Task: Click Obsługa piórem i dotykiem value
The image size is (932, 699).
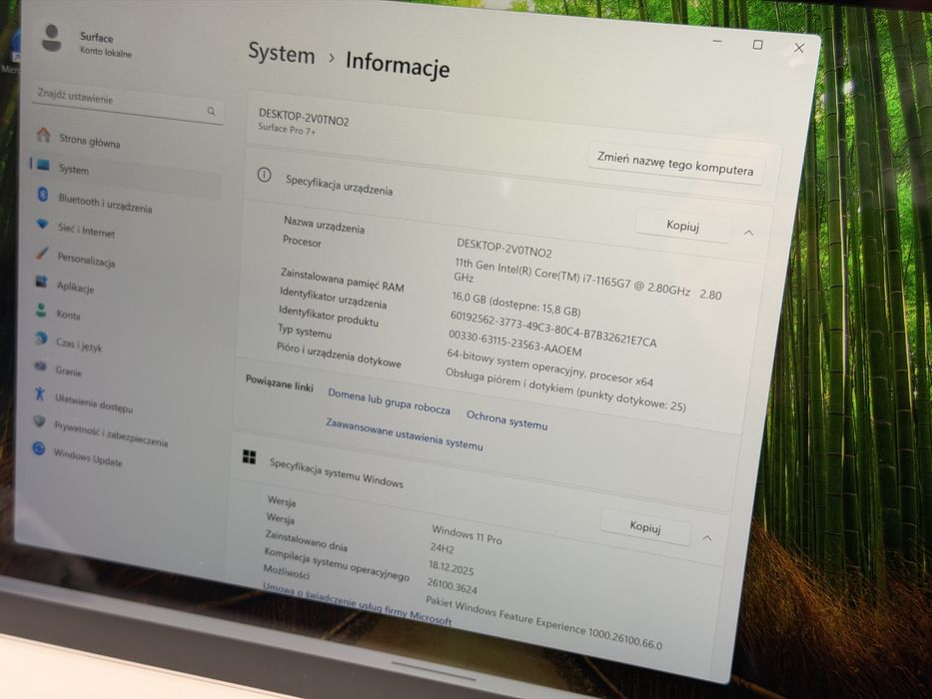Action: pos(565,391)
